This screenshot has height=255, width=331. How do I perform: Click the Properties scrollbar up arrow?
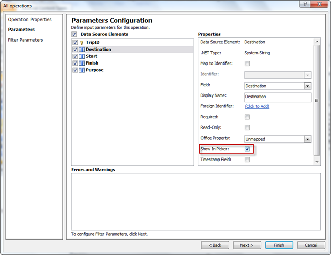coord(317,42)
